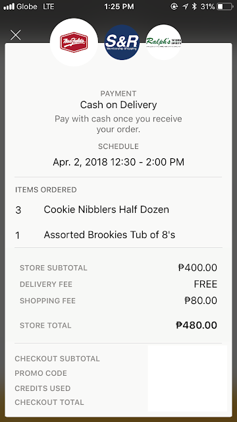Select Cookie Nibblers Half Dozen item
The height and width of the screenshot is (422, 237).
[107, 210]
